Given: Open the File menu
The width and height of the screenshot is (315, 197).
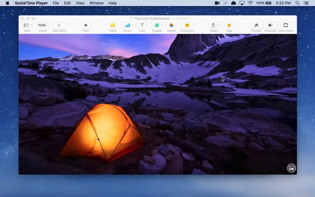Looking at the screenshot, I should (x=56, y=3).
